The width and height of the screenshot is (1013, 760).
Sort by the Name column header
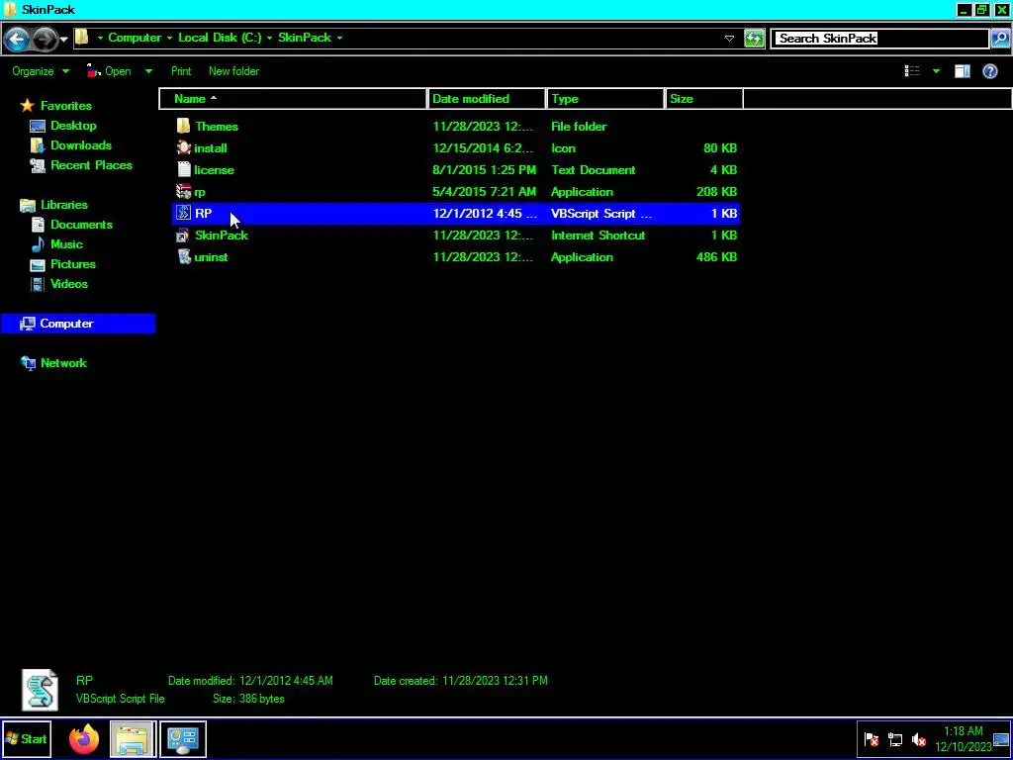pos(294,99)
